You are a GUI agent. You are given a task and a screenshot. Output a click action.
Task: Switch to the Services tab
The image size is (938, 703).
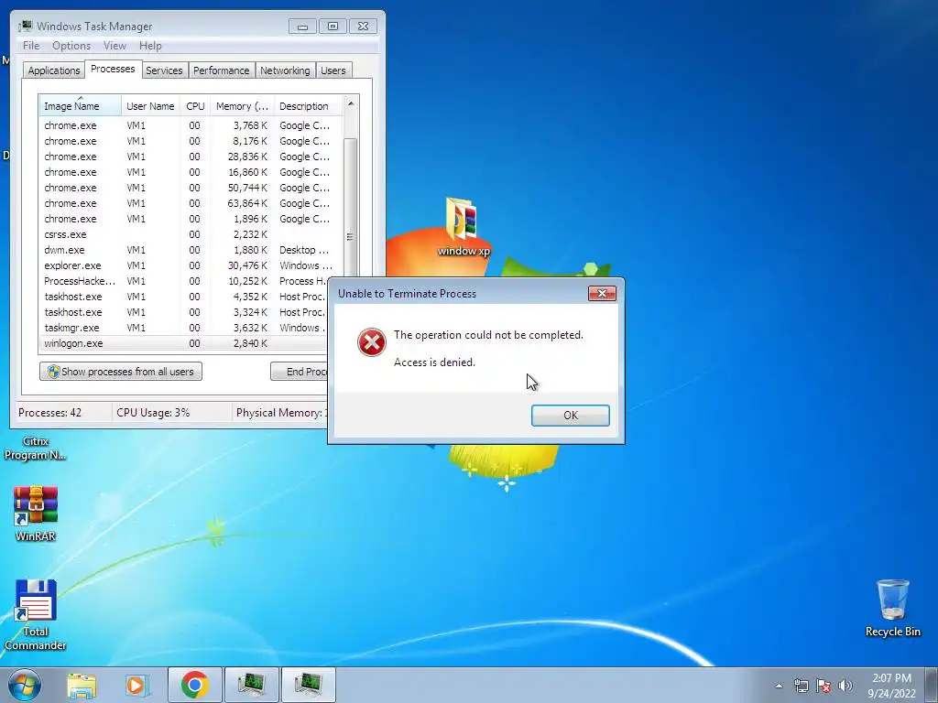164,70
